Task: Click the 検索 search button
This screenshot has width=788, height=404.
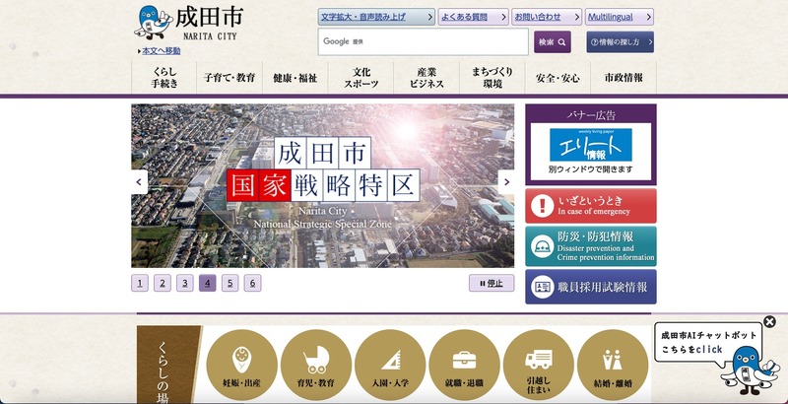Action: click(x=552, y=42)
